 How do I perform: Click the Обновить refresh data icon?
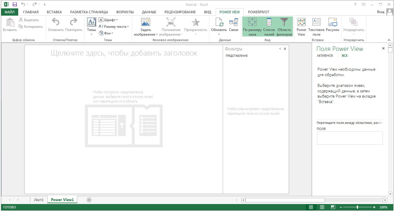[x=219, y=23]
